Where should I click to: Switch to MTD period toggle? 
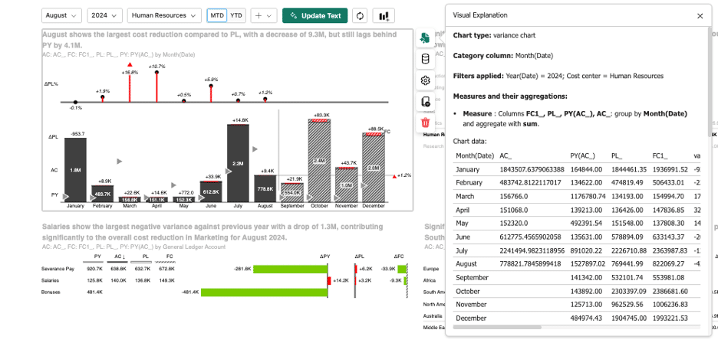(217, 15)
